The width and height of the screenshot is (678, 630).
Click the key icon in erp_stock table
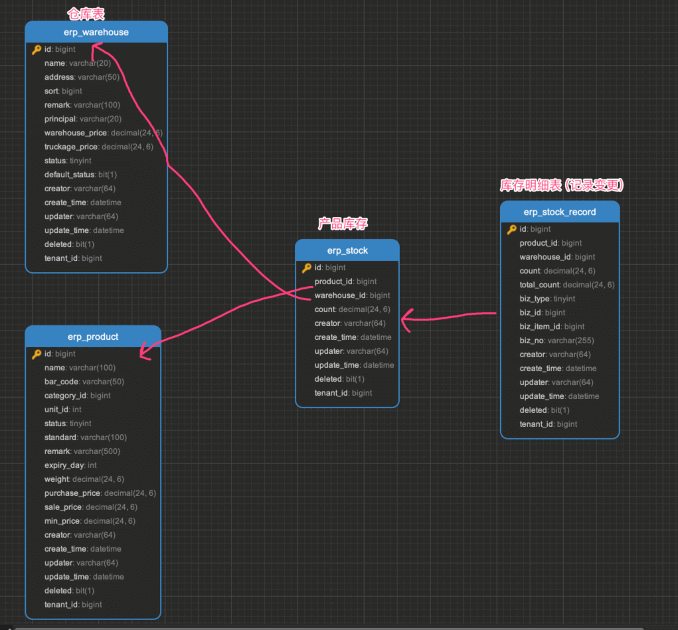point(307,268)
